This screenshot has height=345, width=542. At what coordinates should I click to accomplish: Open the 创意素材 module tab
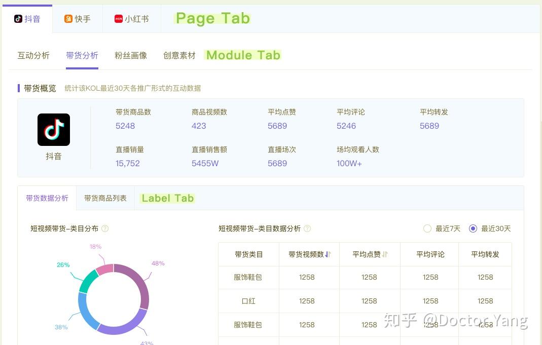pos(179,55)
